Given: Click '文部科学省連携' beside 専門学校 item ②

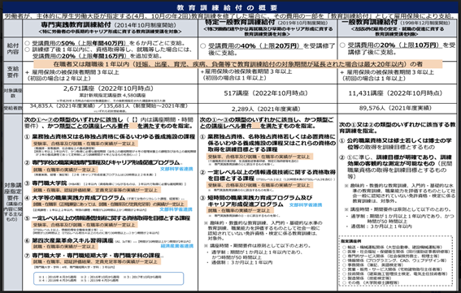Looking at the screenshot, I should tap(176, 169).
